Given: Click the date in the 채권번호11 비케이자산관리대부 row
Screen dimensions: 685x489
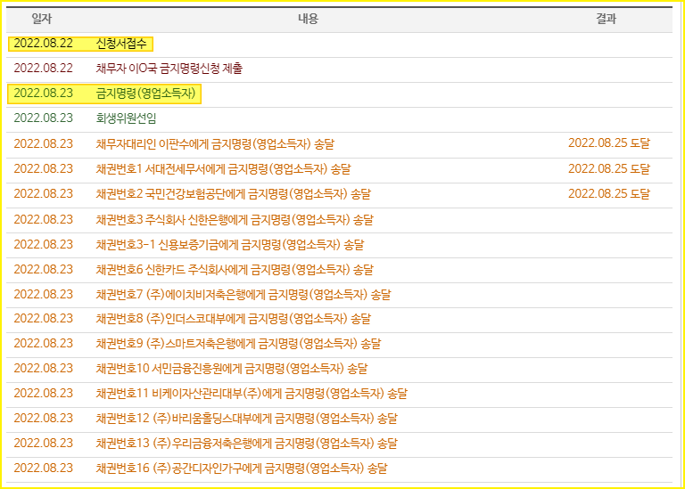Looking at the screenshot, I should click(43, 394).
